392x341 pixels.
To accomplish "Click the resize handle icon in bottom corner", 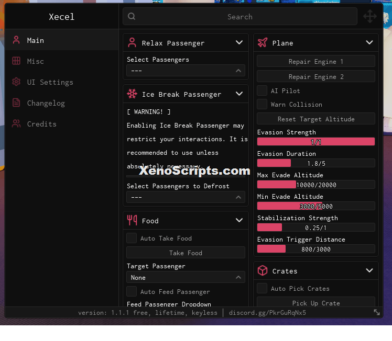I will tap(377, 312).
